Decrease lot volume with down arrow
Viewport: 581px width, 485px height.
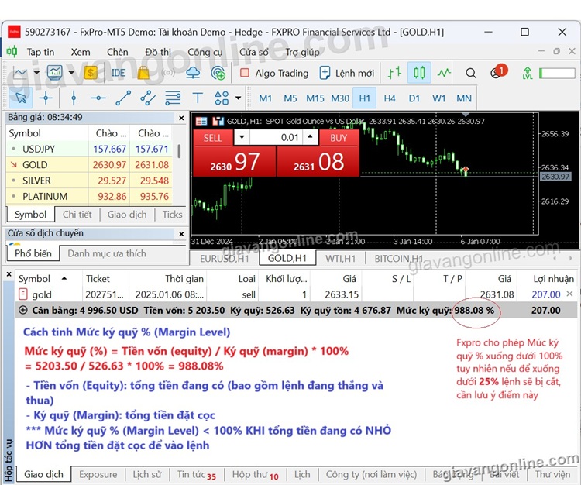point(242,137)
